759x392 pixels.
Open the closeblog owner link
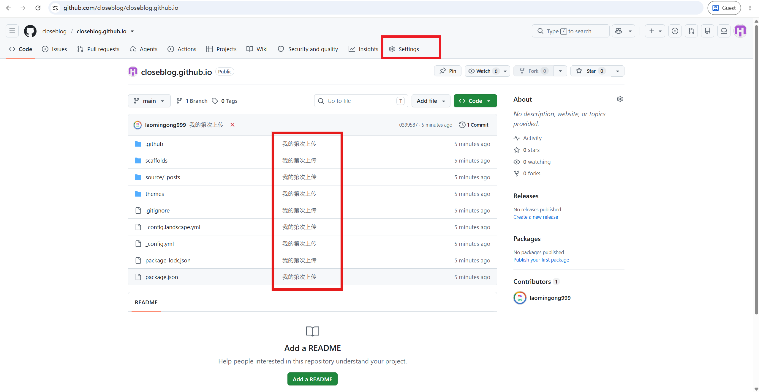(54, 31)
